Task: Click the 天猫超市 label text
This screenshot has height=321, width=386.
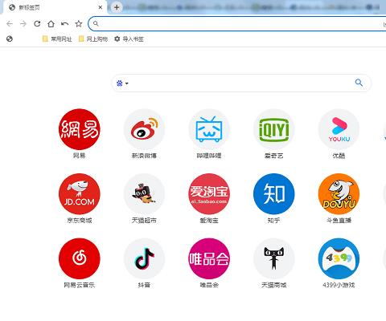Action: coord(144,220)
